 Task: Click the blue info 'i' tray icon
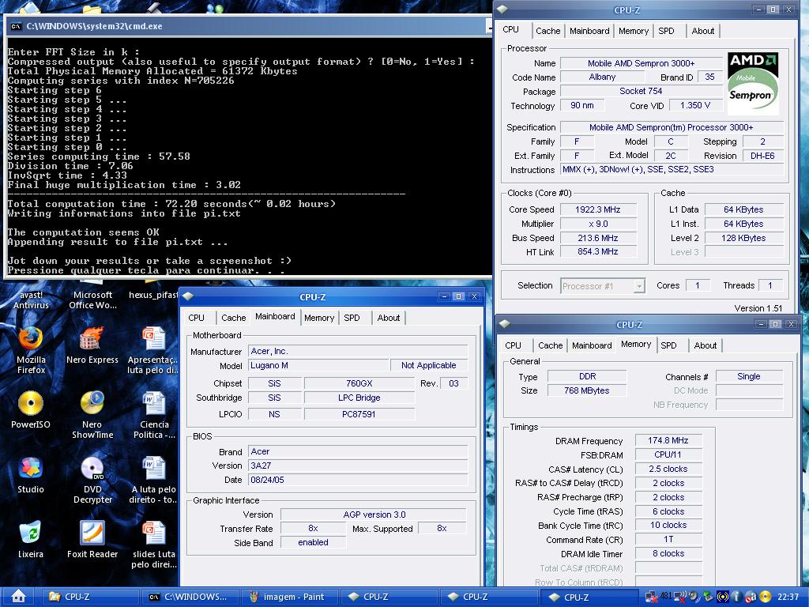736,598
